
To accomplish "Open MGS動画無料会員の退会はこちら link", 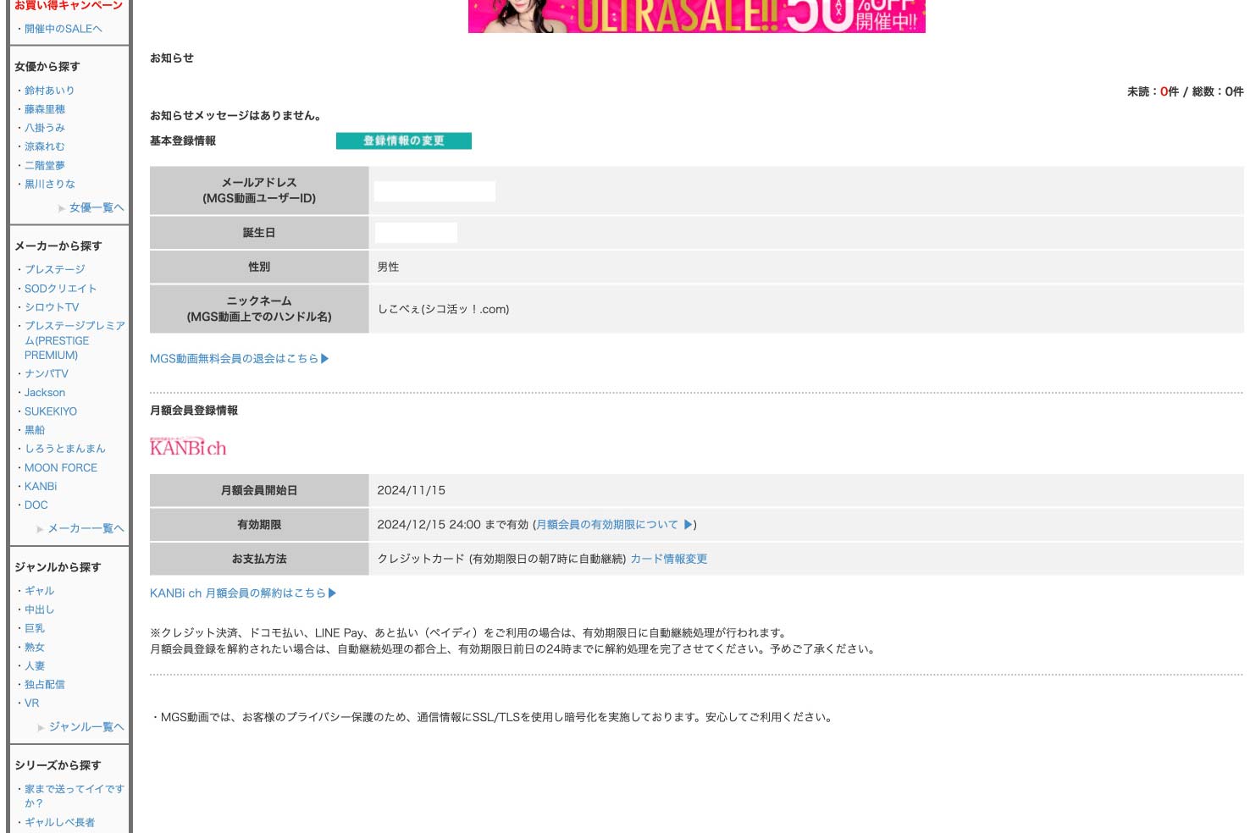I will (239, 359).
